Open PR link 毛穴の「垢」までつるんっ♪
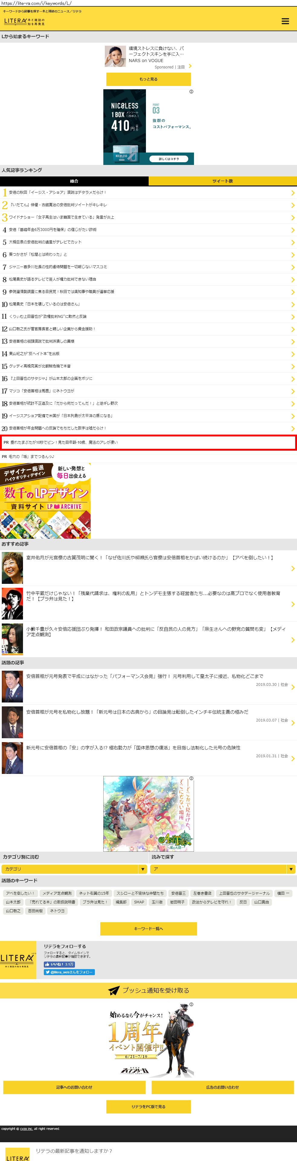The width and height of the screenshot is (297, 1161). pos(32,456)
